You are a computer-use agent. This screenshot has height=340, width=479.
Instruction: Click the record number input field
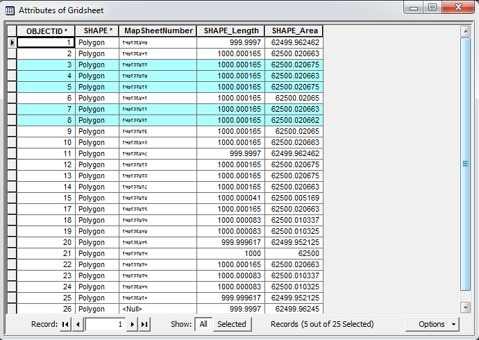(x=105, y=324)
